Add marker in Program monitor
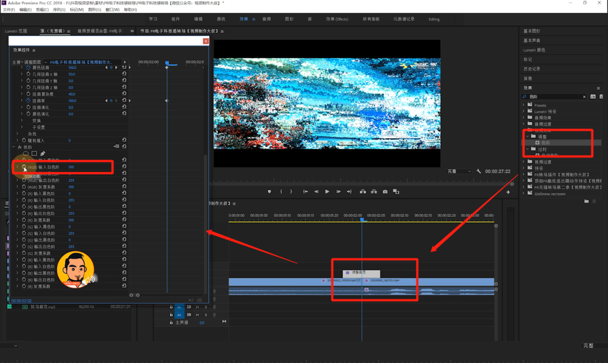This screenshot has height=363, width=608. 270,191
